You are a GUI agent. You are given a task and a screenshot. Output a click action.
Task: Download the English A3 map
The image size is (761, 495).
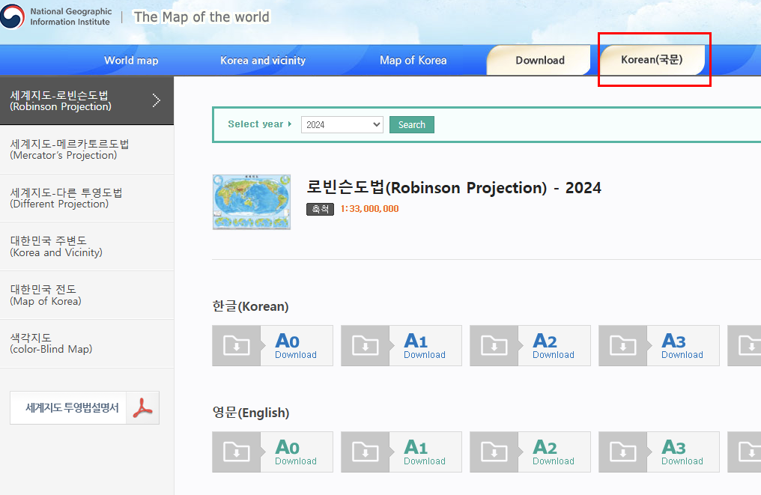(682, 452)
